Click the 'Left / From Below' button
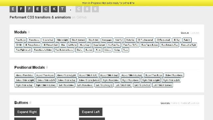 tap(67, 85)
